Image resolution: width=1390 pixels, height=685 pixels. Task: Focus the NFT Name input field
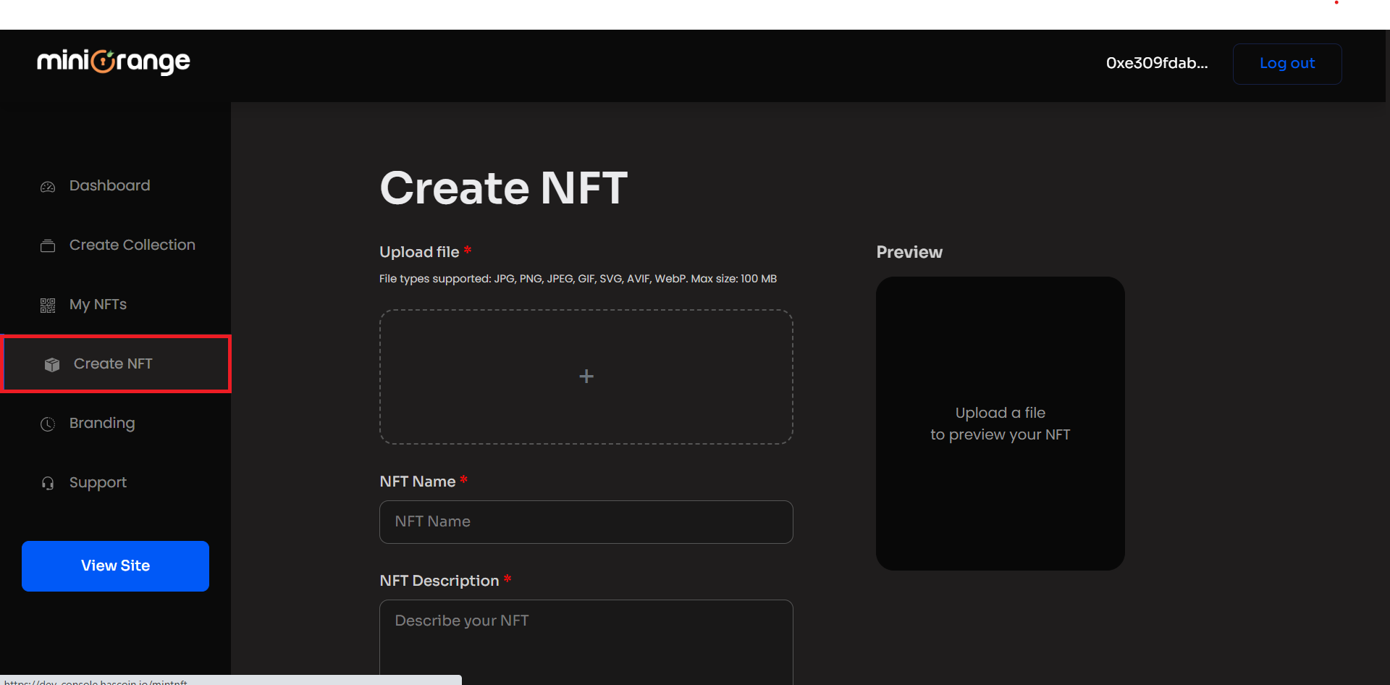point(586,522)
